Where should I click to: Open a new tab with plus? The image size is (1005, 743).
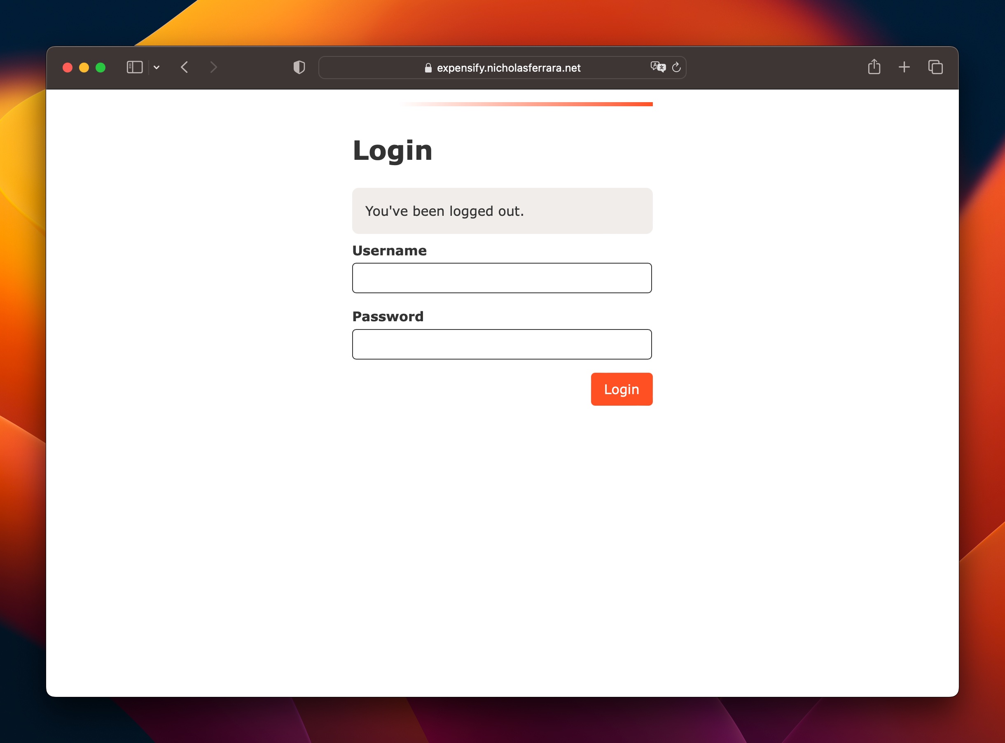pos(904,68)
